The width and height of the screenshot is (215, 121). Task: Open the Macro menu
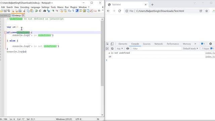point(60,7)
